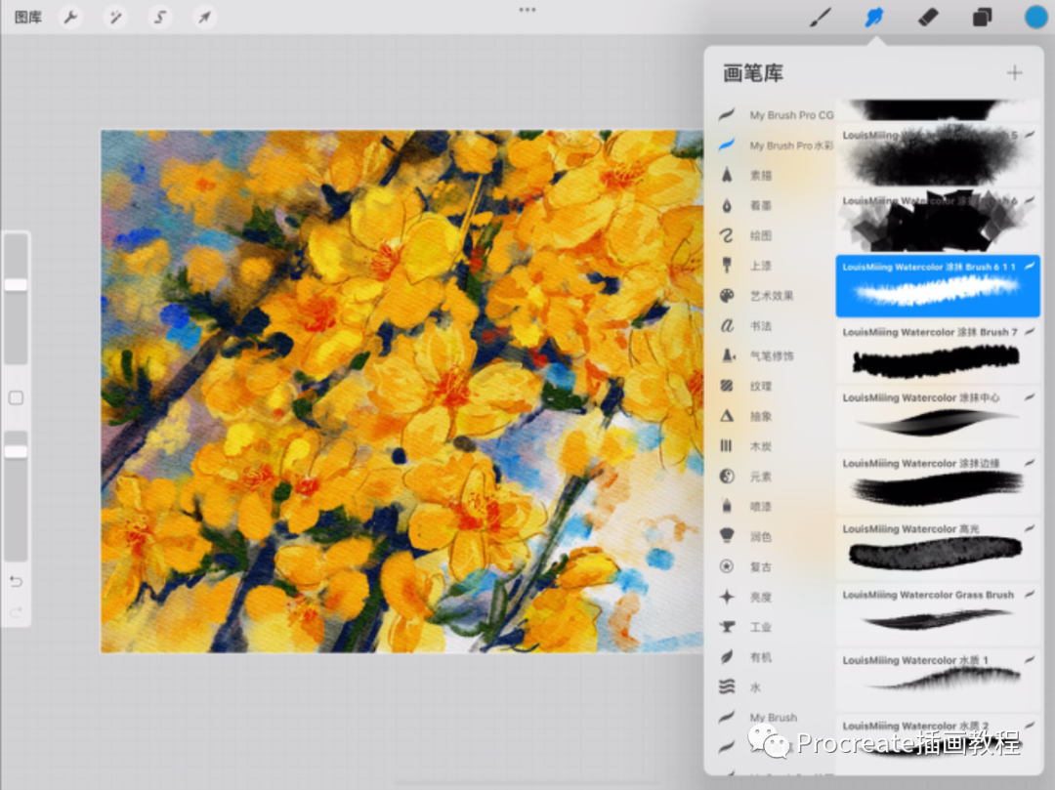Select the Selection S tool
Screen dimensions: 1055x790
click(x=159, y=17)
